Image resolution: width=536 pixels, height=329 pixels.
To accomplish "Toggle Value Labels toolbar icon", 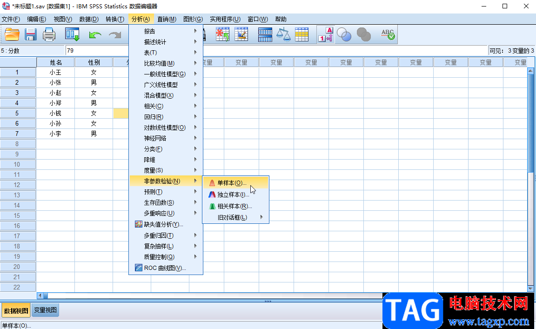I will [x=325, y=34].
